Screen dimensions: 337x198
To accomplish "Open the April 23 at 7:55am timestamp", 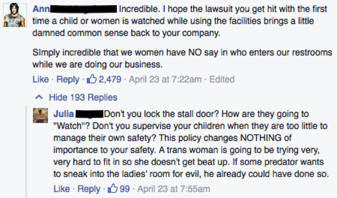I will (x=174, y=189).
